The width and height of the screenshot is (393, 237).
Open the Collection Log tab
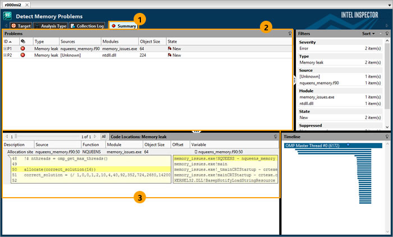click(88, 26)
